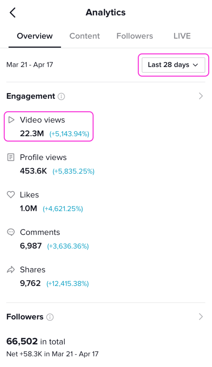Click the Profile views document icon
The height and width of the screenshot is (367, 212).
coord(11,157)
